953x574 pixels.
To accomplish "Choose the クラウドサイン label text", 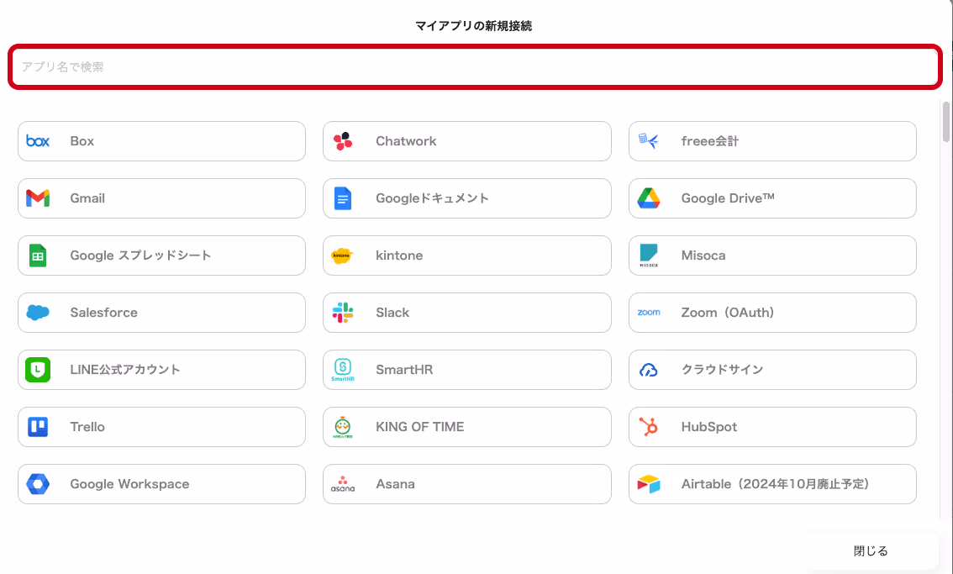I will [722, 370].
